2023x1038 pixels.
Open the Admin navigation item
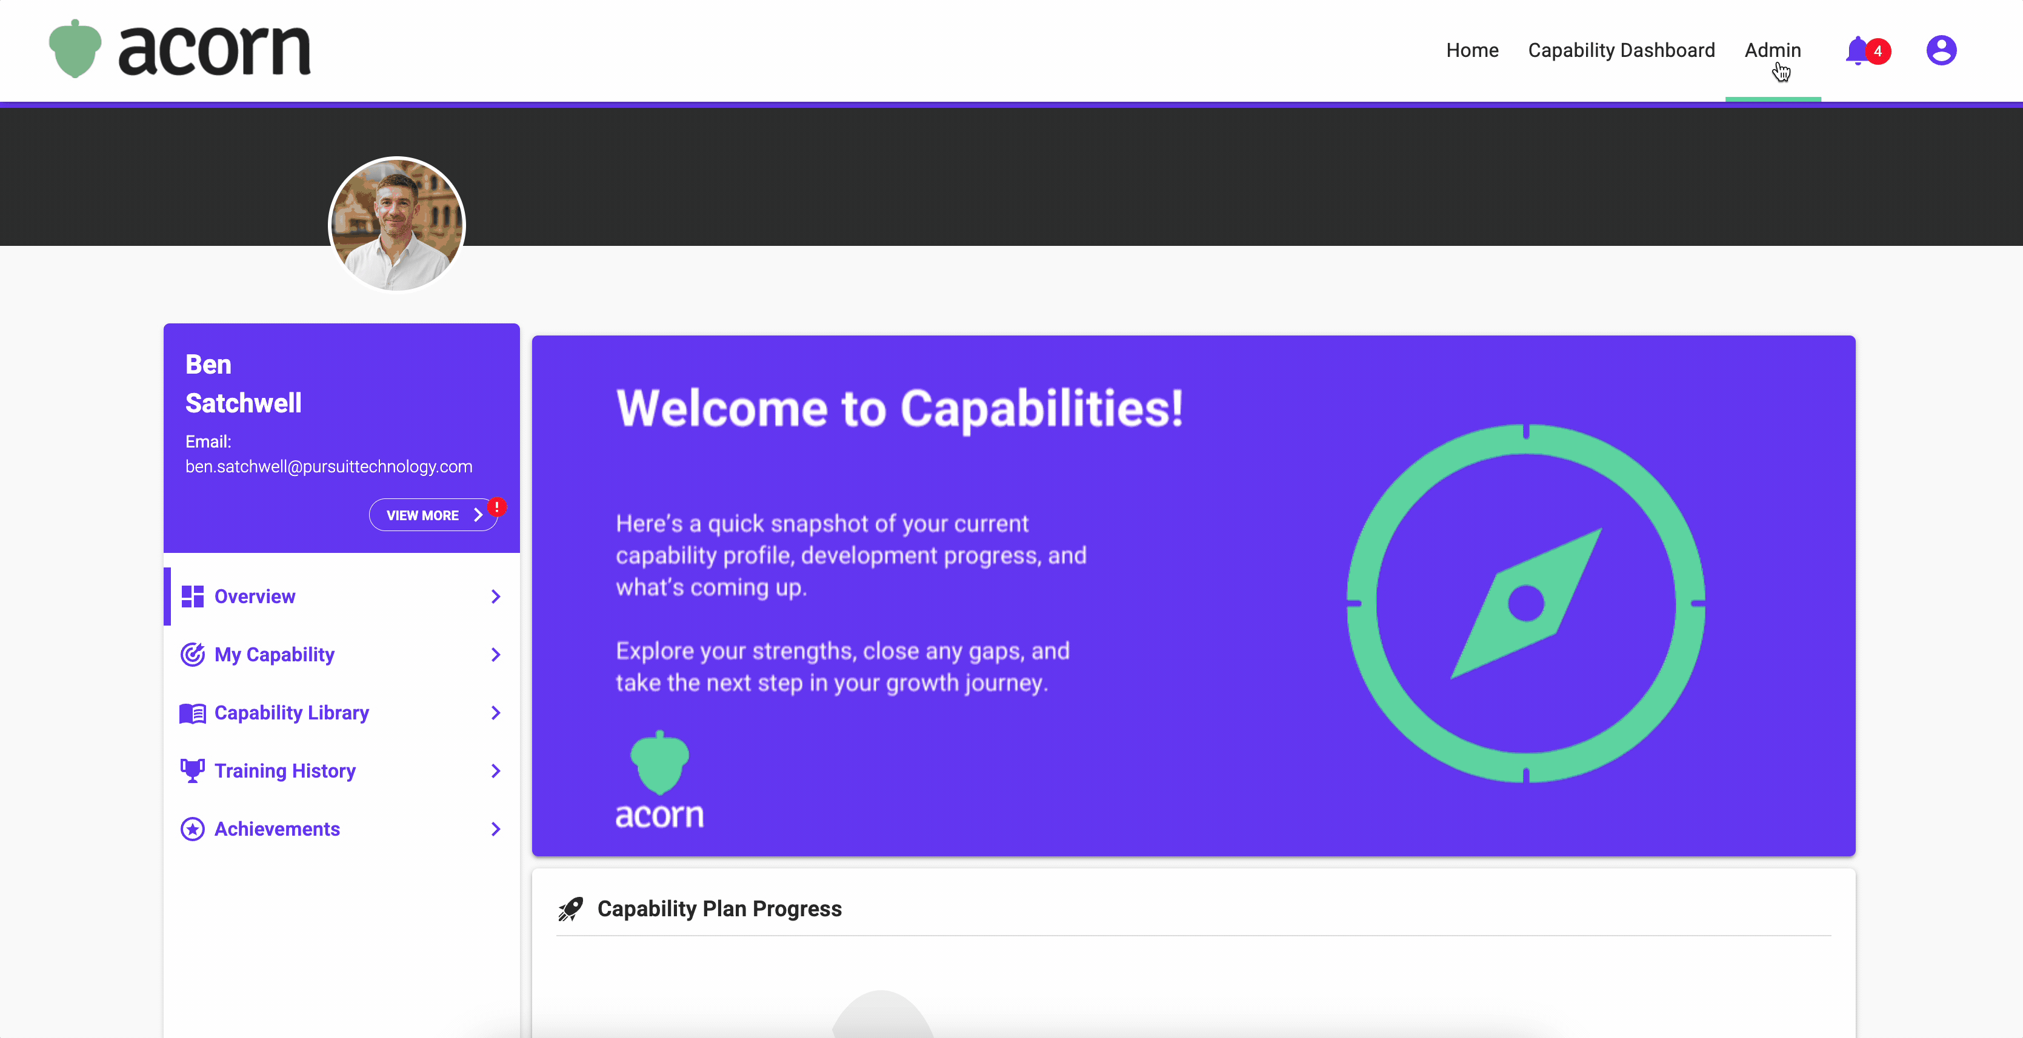[x=1773, y=50]
